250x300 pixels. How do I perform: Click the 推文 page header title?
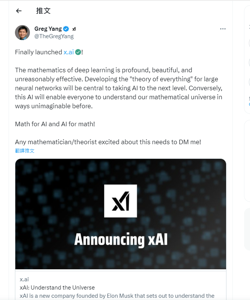43,11
